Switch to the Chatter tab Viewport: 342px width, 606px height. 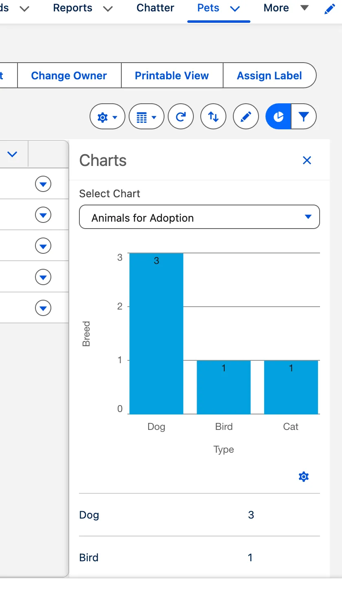155,8
